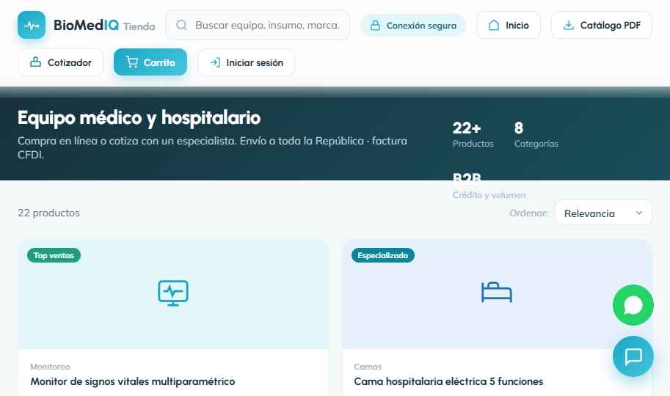
Task: Click the Top ventas badge
Action: point(54,255)
